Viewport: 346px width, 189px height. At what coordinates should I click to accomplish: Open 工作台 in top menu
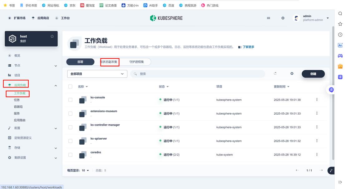tap(63, 18)
